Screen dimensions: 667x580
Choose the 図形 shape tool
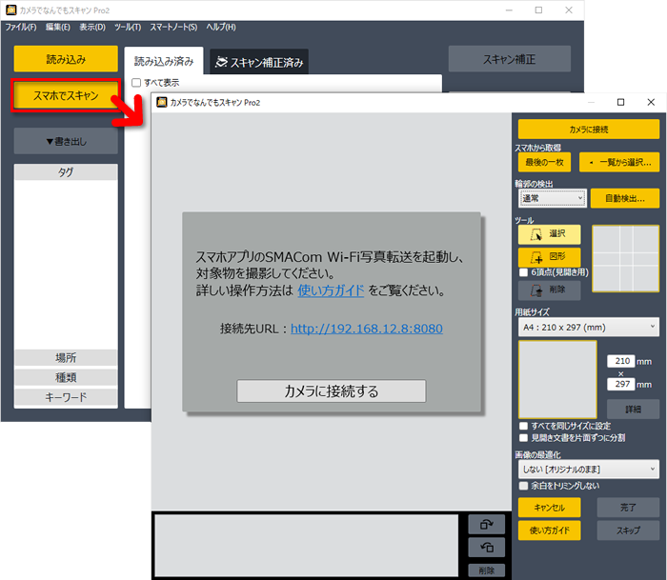[549, 257]
